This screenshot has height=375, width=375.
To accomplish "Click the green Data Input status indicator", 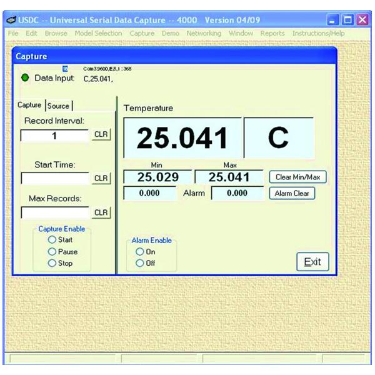I will click(x=25, y=77).
